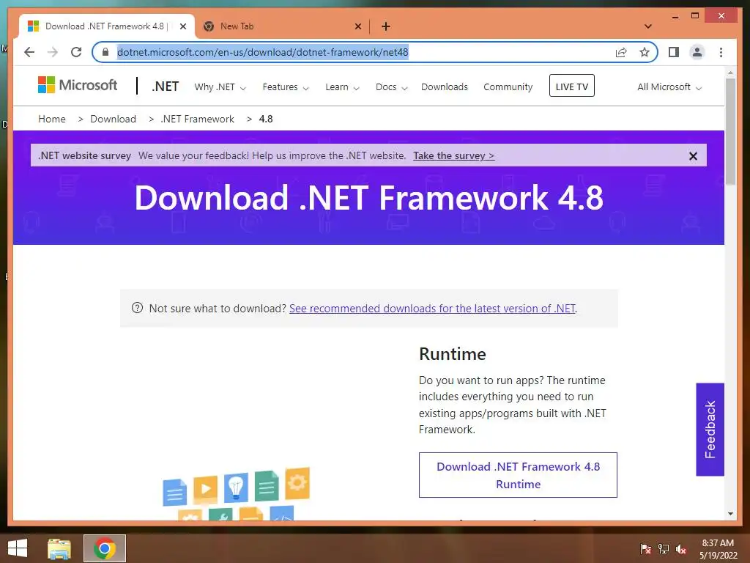Go back using the browser back arrow

coord(29,52)
